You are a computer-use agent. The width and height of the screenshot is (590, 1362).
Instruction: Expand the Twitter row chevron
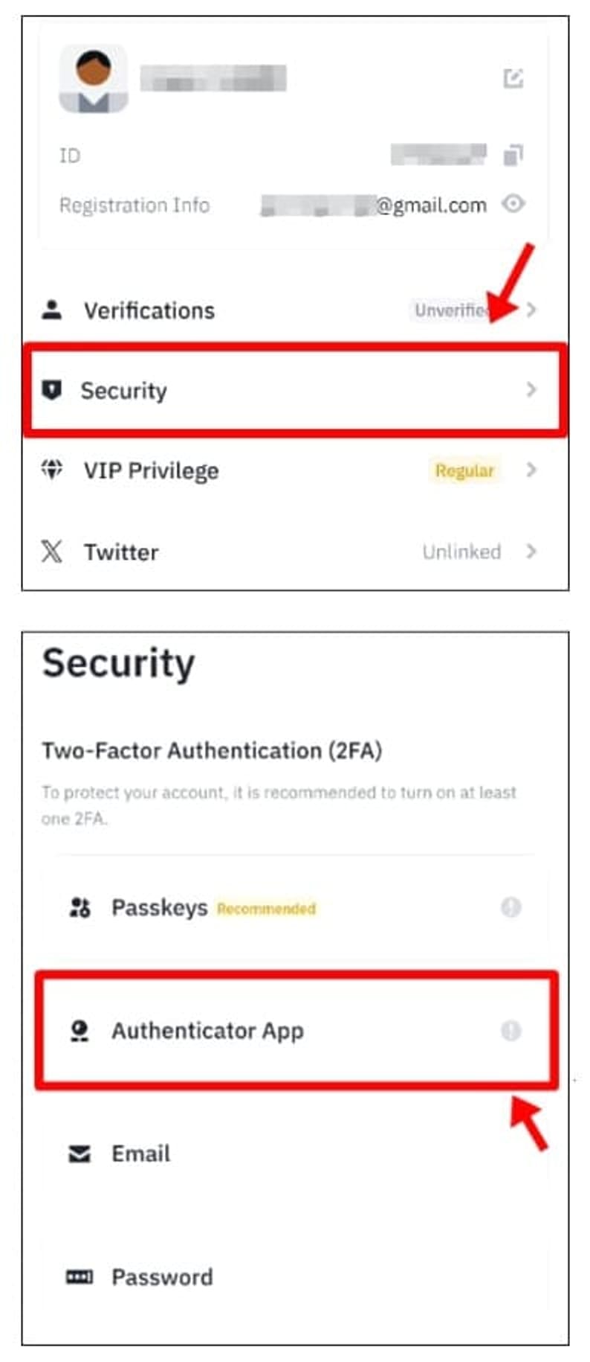531,551
